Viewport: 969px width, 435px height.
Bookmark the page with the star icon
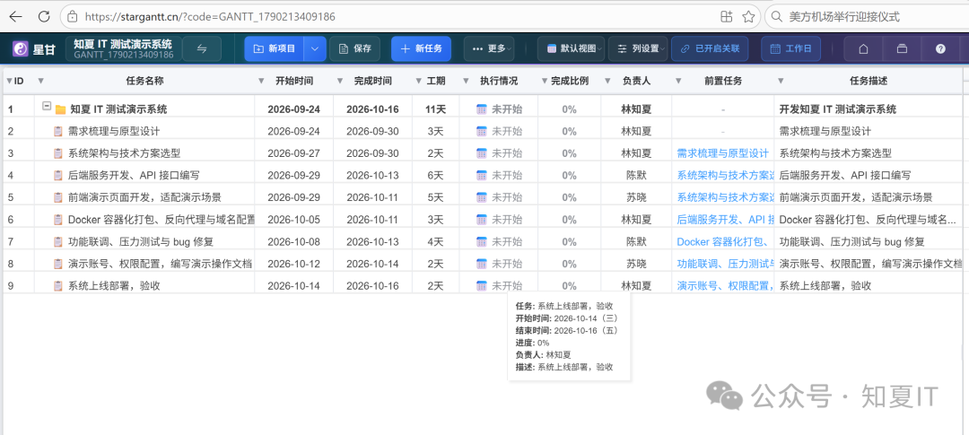point(748,17)
